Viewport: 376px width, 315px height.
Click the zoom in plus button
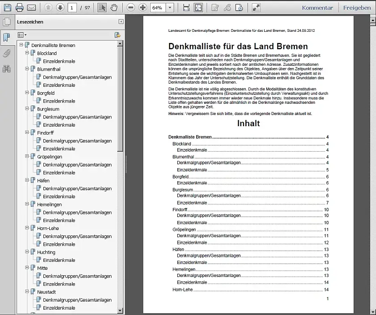pos(142,8)
